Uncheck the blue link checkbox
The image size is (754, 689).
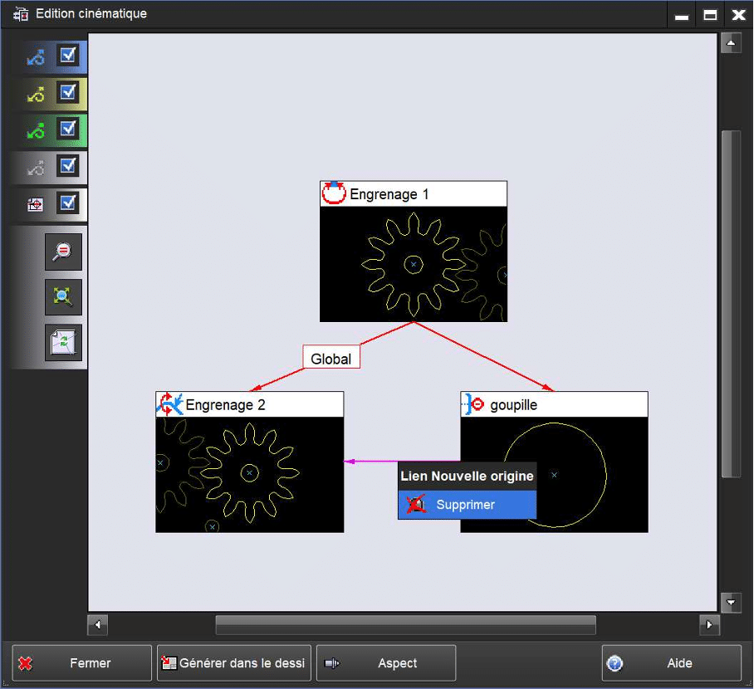point(68,55)
